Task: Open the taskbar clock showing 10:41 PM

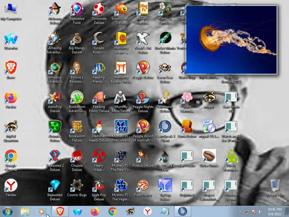Action: coord(275,212)
